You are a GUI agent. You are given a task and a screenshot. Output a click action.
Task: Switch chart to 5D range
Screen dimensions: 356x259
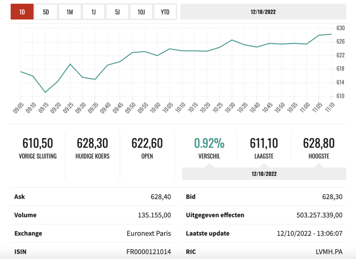(46, 12)
